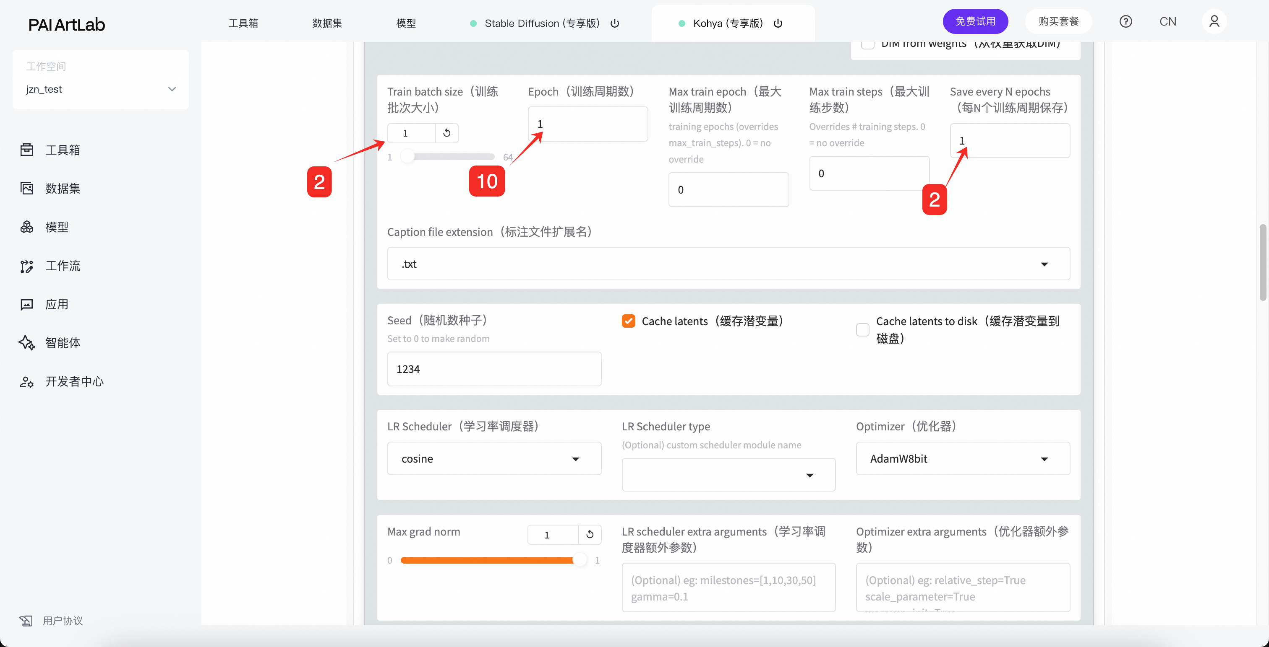Open the user profile avatar
The height and width of the screenshot is (647, 1269).
pos(1214,22)
